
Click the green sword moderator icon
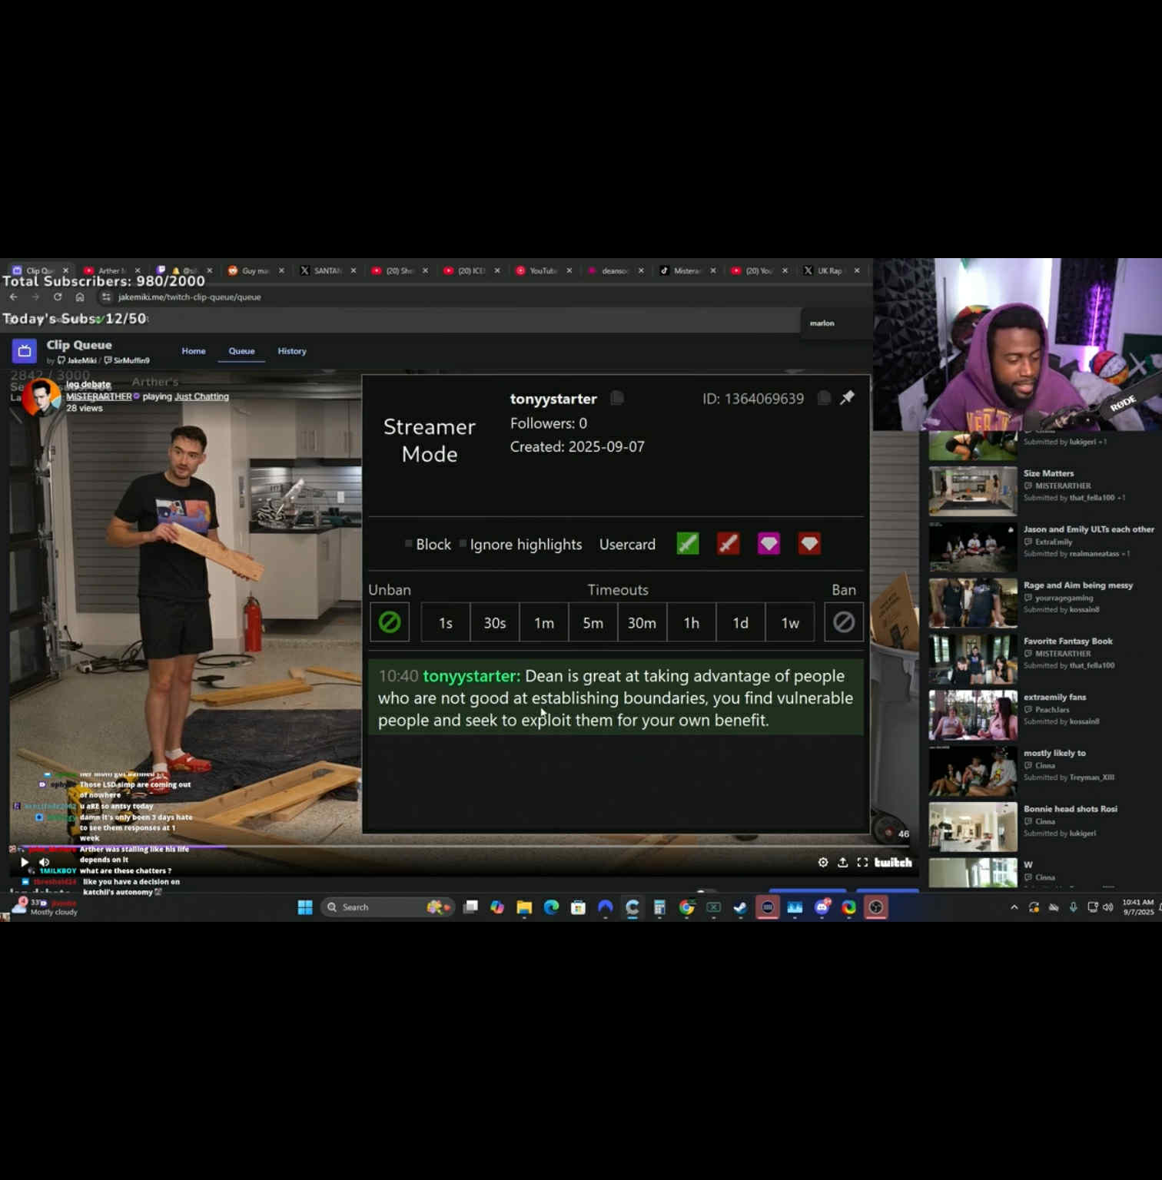coord(688,544)
